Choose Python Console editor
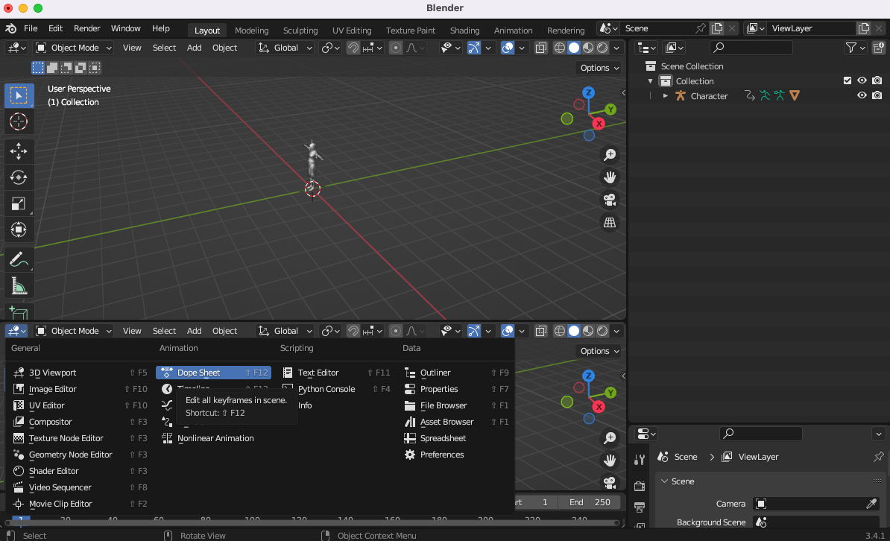The image size is (890, 541). 336,389
